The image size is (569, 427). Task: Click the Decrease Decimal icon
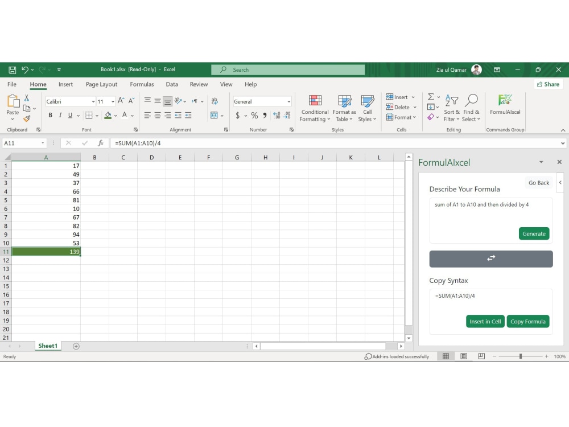[287, 116]
